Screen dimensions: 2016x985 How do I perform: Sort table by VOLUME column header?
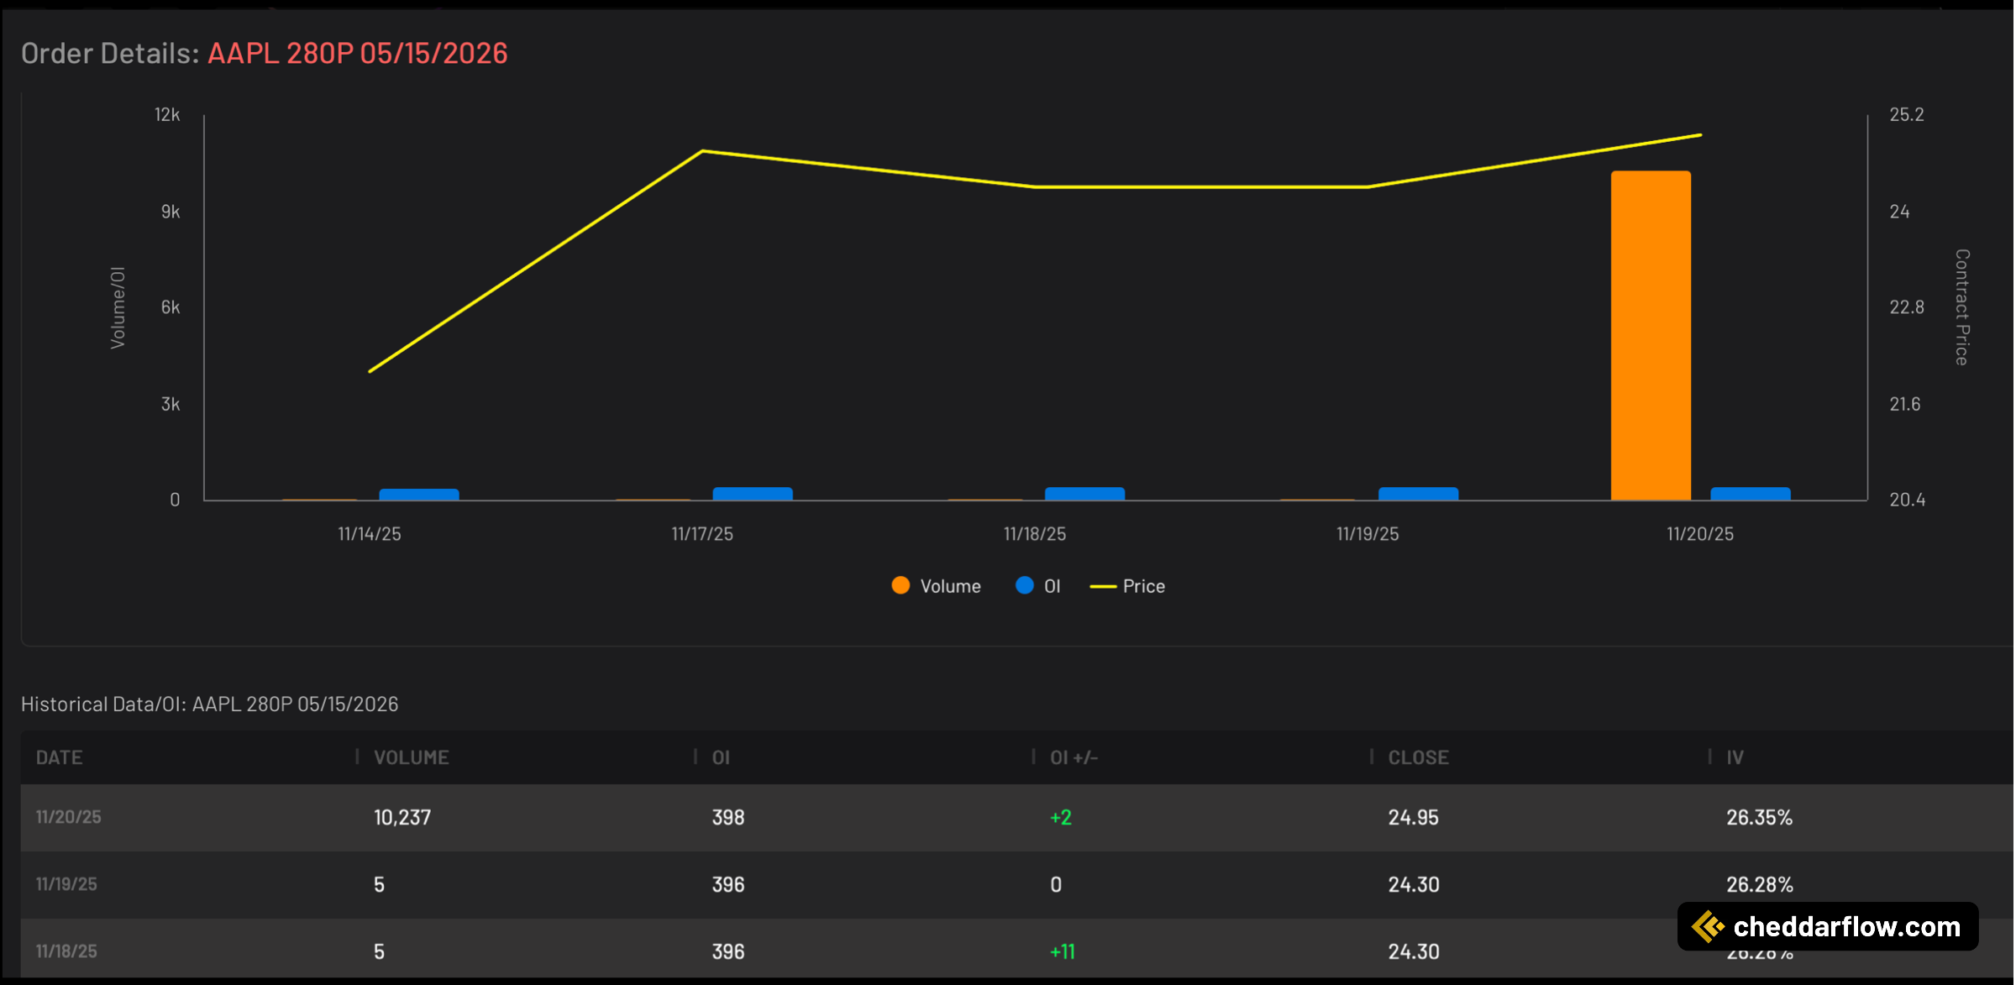tap(412, 757)
